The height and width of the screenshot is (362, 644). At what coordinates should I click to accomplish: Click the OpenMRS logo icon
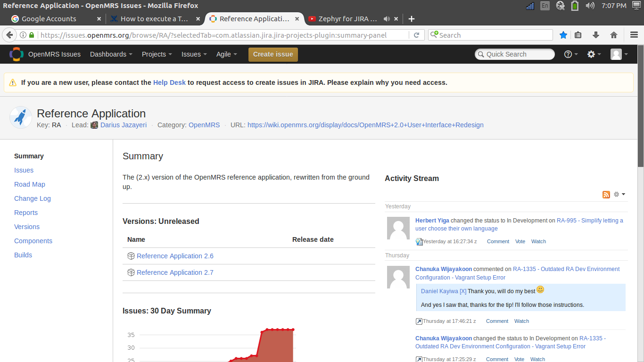(x=16, y=54)
